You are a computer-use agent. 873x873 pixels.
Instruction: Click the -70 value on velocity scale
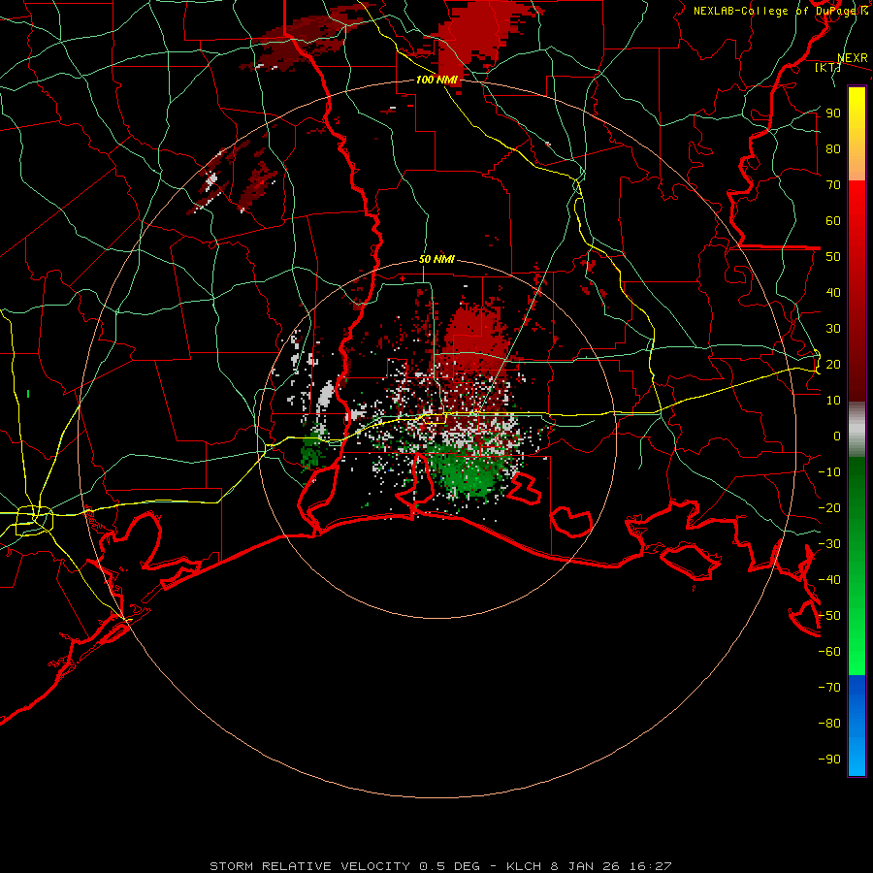point(829,688)
